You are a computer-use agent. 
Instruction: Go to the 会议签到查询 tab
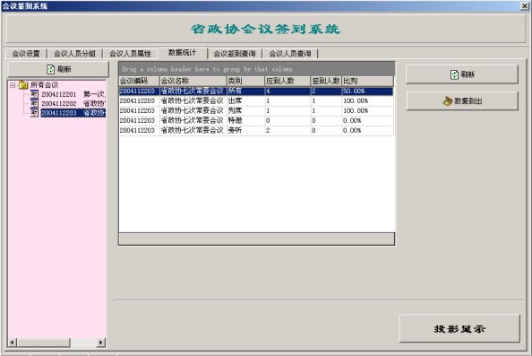pos(235,53)
